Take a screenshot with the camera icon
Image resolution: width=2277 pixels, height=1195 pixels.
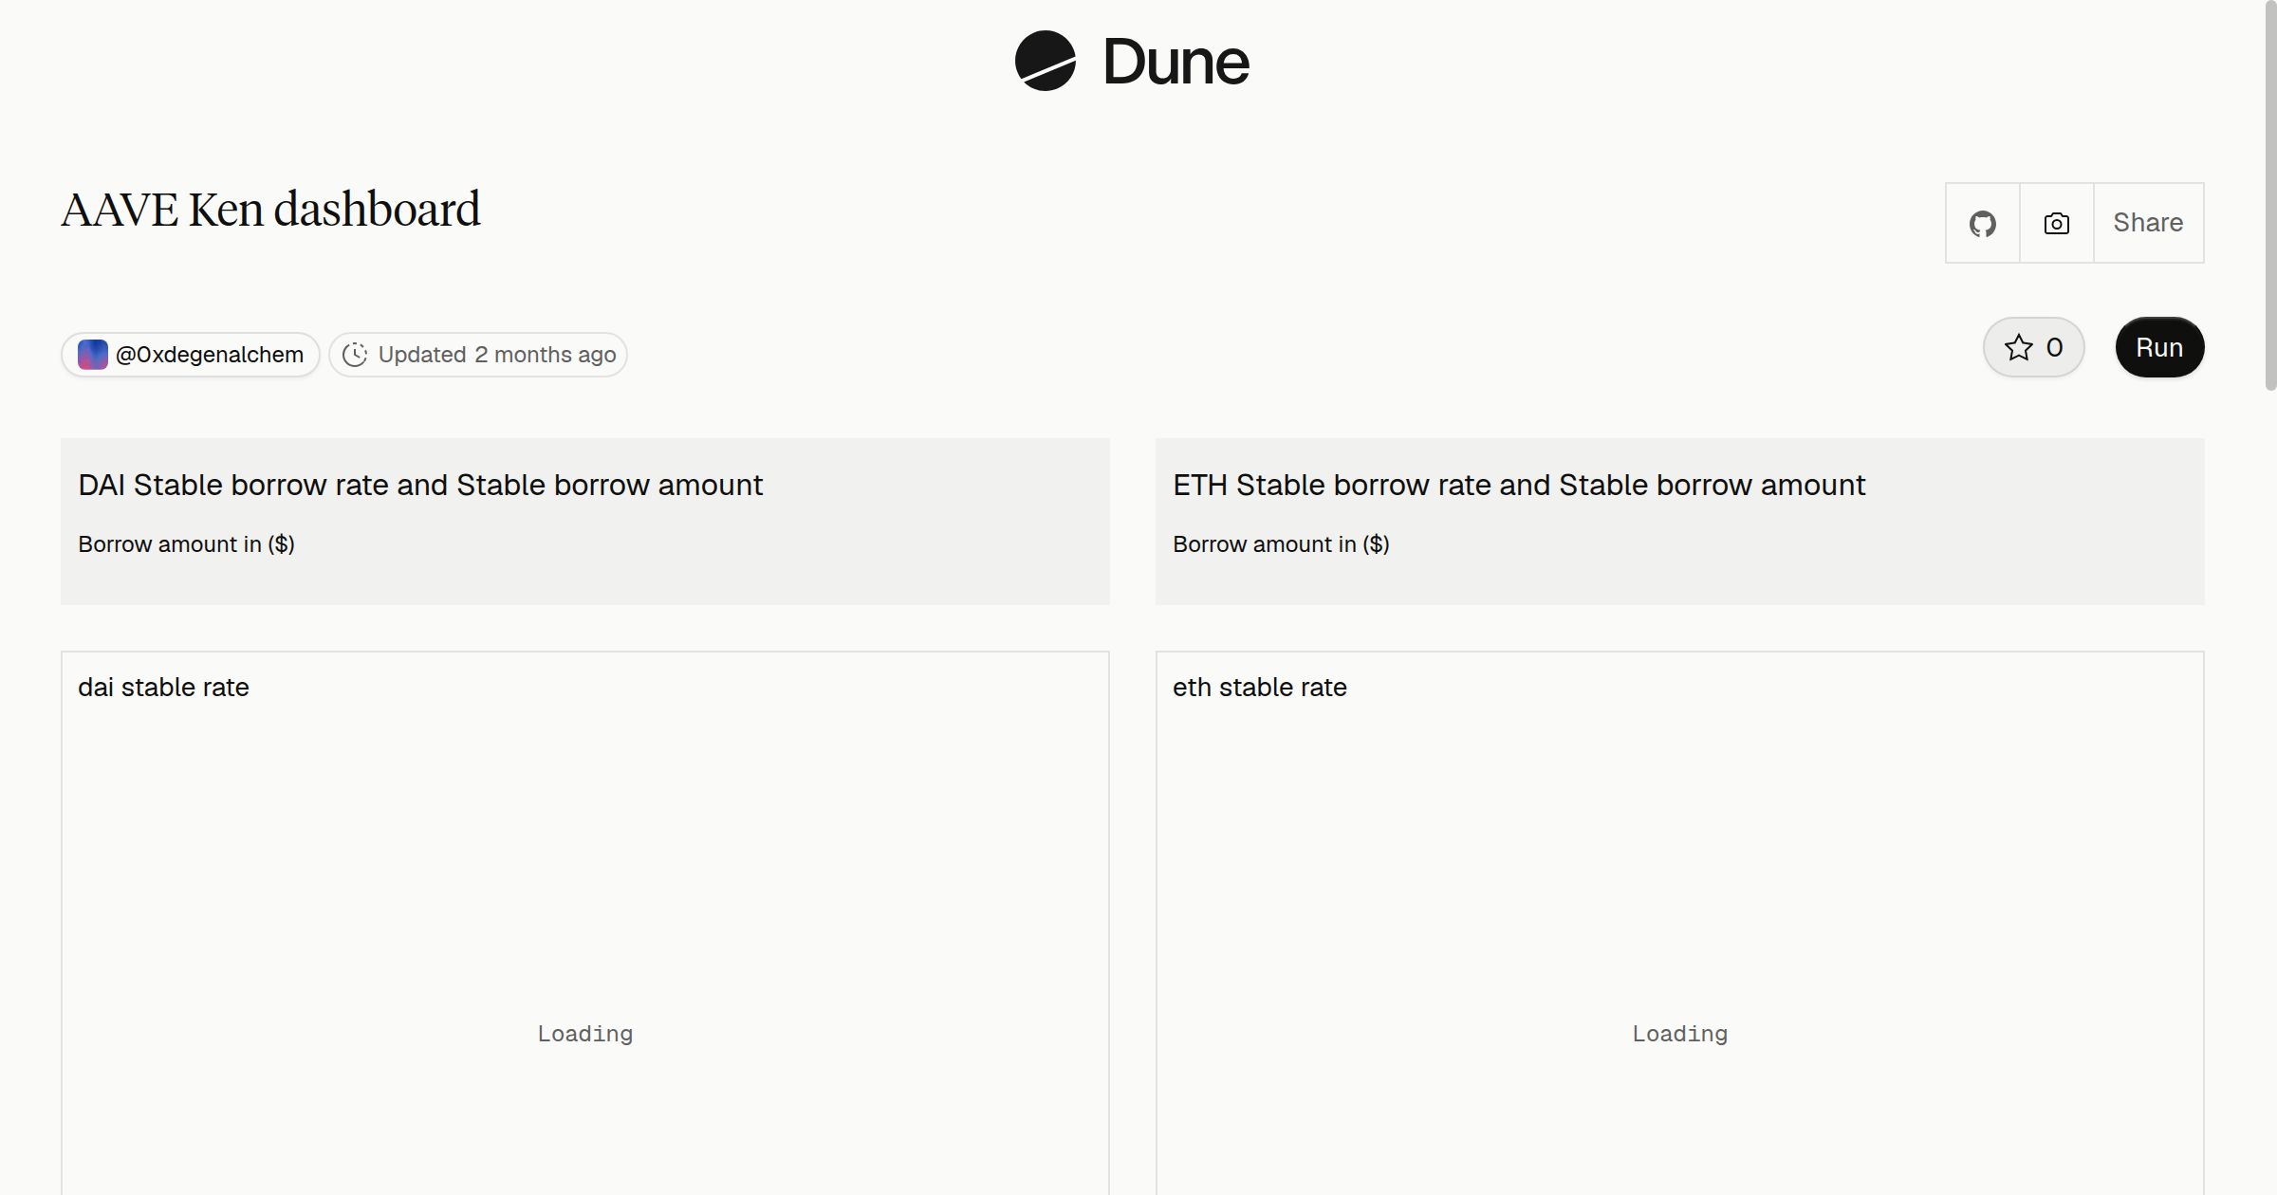click(x=2056, y=223)
